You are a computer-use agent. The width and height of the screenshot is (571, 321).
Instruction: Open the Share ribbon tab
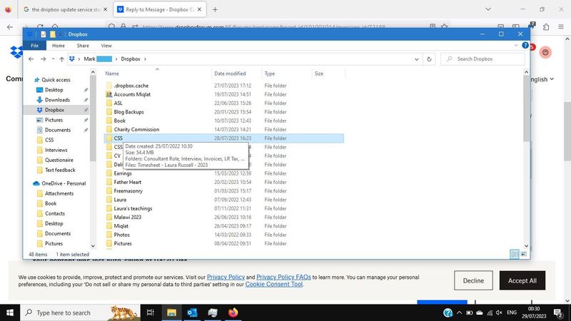(83, 46)
